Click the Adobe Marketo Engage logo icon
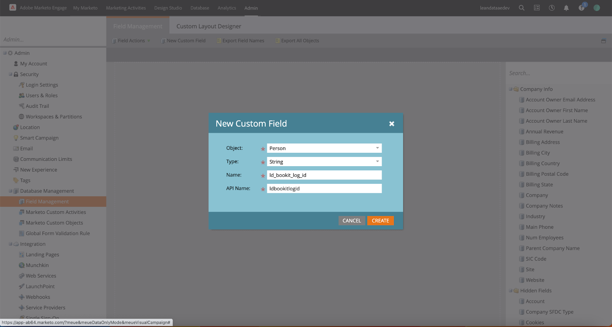612x327 pixels. pyautogui.click(x=13, y=8)
